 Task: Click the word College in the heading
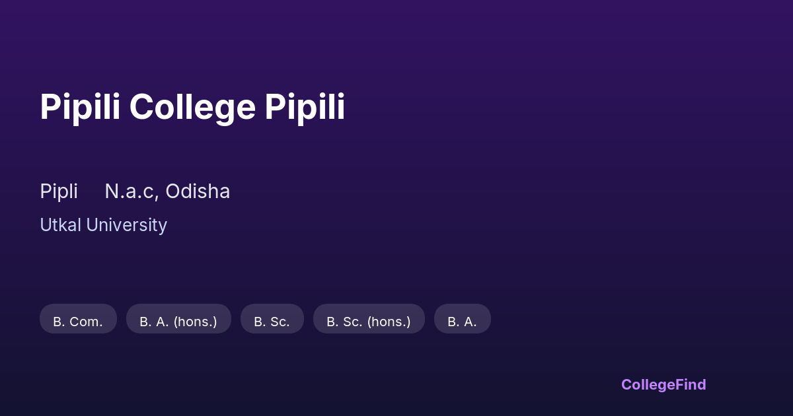(192, 107)
